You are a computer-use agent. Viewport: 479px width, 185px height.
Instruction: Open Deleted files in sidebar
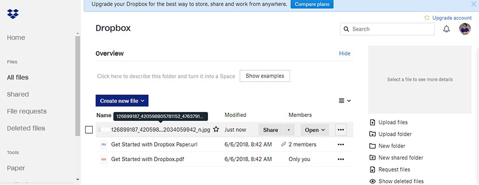pyautogui.click(x=26, y=128)
